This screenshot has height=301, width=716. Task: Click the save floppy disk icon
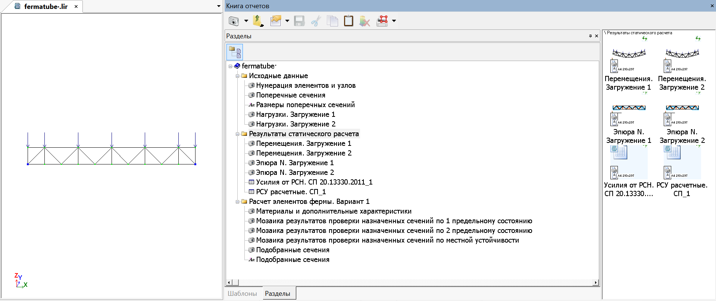[x=299, y=21]
